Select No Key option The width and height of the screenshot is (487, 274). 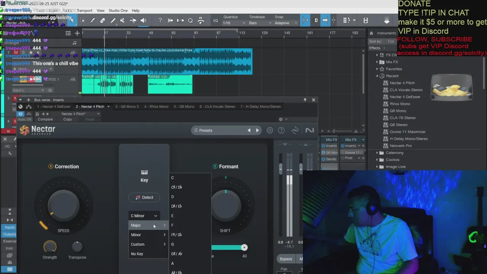click(148, 254)
